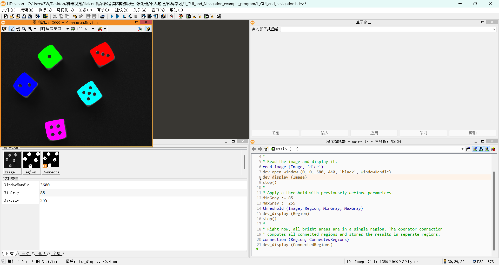Toggle the lightbulb icon in graphics window

[148, 29]
